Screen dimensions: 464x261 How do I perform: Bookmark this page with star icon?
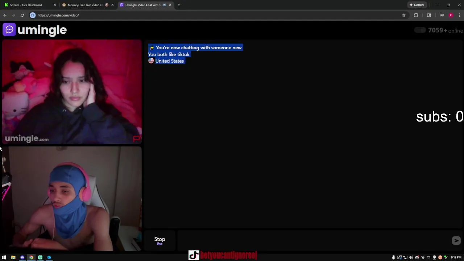404,15
